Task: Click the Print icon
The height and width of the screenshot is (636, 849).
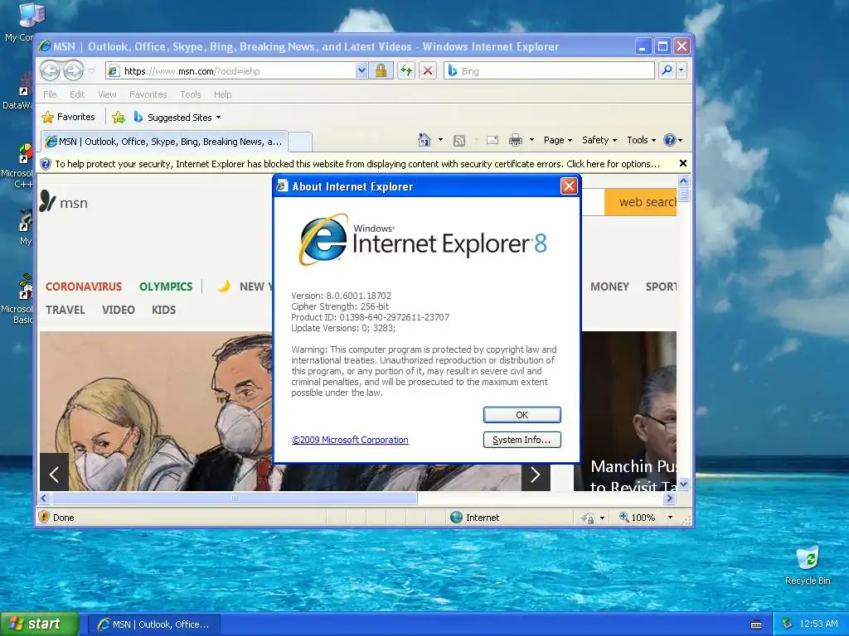Action: 516,141
